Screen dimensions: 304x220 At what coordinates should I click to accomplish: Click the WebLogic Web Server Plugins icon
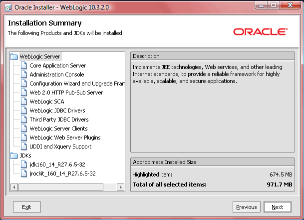(24, 137)
